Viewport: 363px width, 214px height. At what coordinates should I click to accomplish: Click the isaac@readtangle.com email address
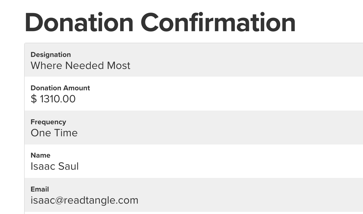(x=84, y=200)
